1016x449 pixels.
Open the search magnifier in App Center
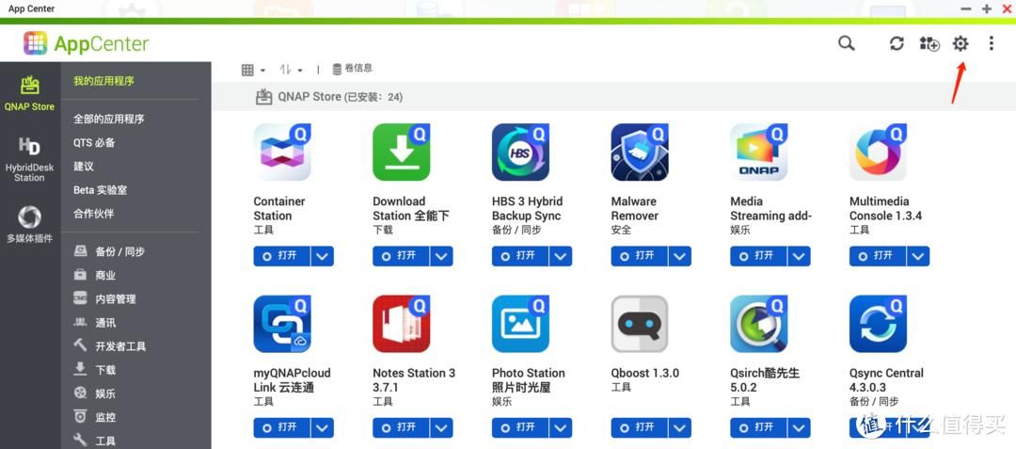tap(847, 43)
